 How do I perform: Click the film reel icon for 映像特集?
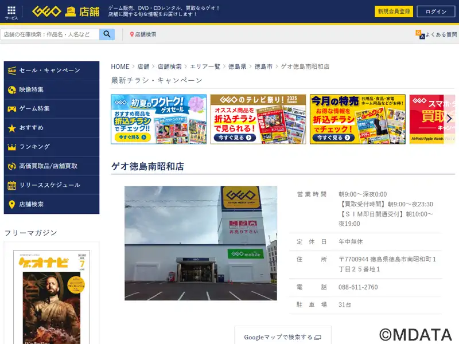point(11,90)
